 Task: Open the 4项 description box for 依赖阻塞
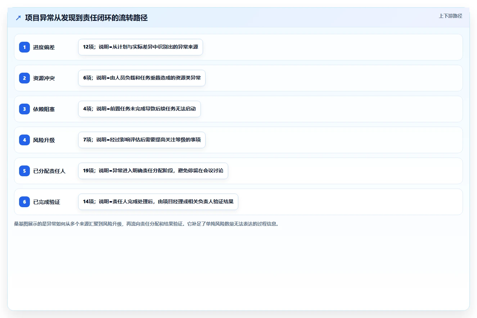pyautogui.click(x=139, y=109)
